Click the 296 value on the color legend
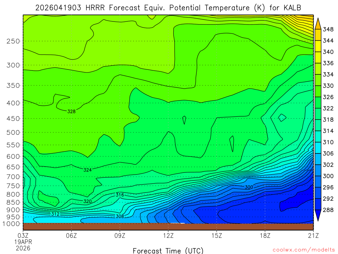This screenshot has height=254, width=338. pyautogui.click(x=328, y=187)
